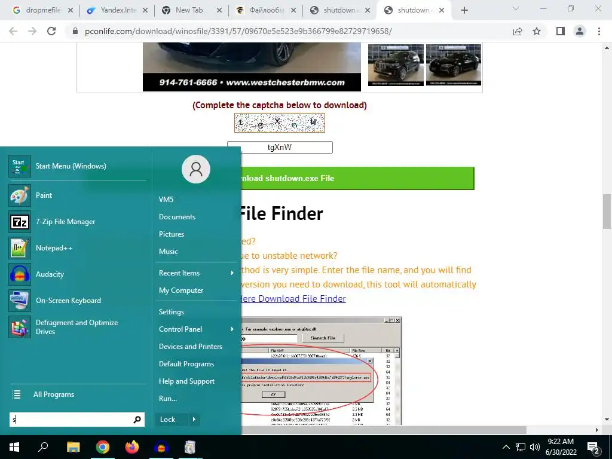This screenshot has height=459, width=612.
Task: Open network status tray icon
Action: [x=521, y=447]
